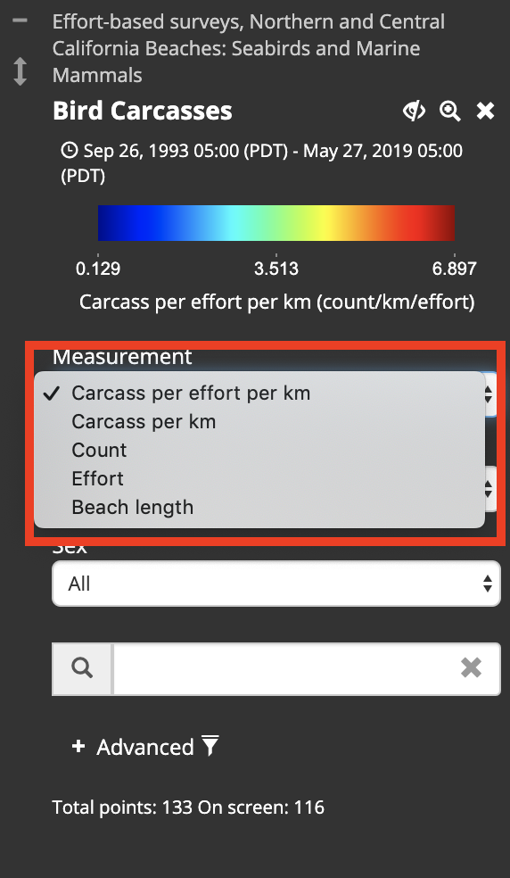Screen dimensions: 510x878
Task: Open the Sex dropdown showing All
Action: tap(276, 584)
